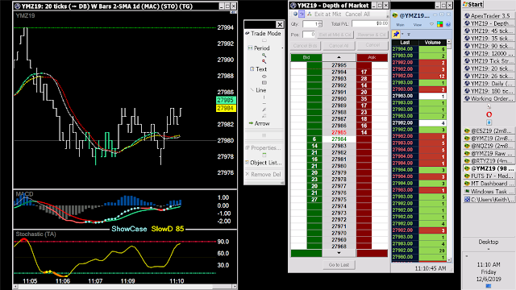Image resolution: width=516 pixels, height=290 pixels.
Task: Click the Desktop toolbar label
Action: coord(489,242)
